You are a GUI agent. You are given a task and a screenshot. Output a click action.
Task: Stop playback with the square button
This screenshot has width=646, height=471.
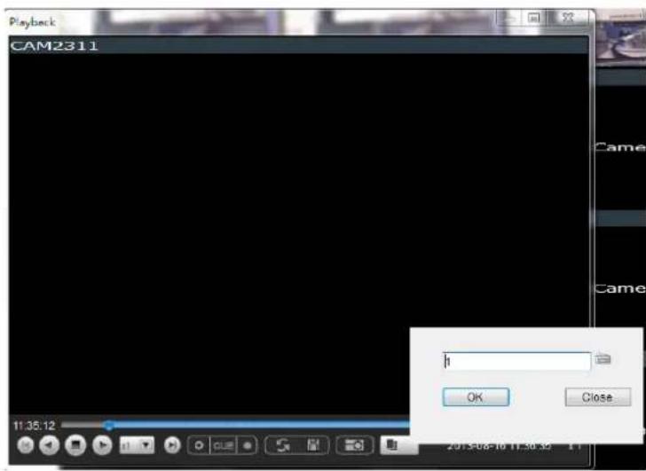[x=75, y=445]
